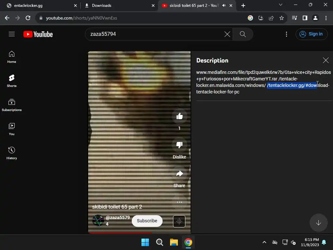Click the network tray icon
333x250 pixels.
pyautogui.click(x=285, y=242)
